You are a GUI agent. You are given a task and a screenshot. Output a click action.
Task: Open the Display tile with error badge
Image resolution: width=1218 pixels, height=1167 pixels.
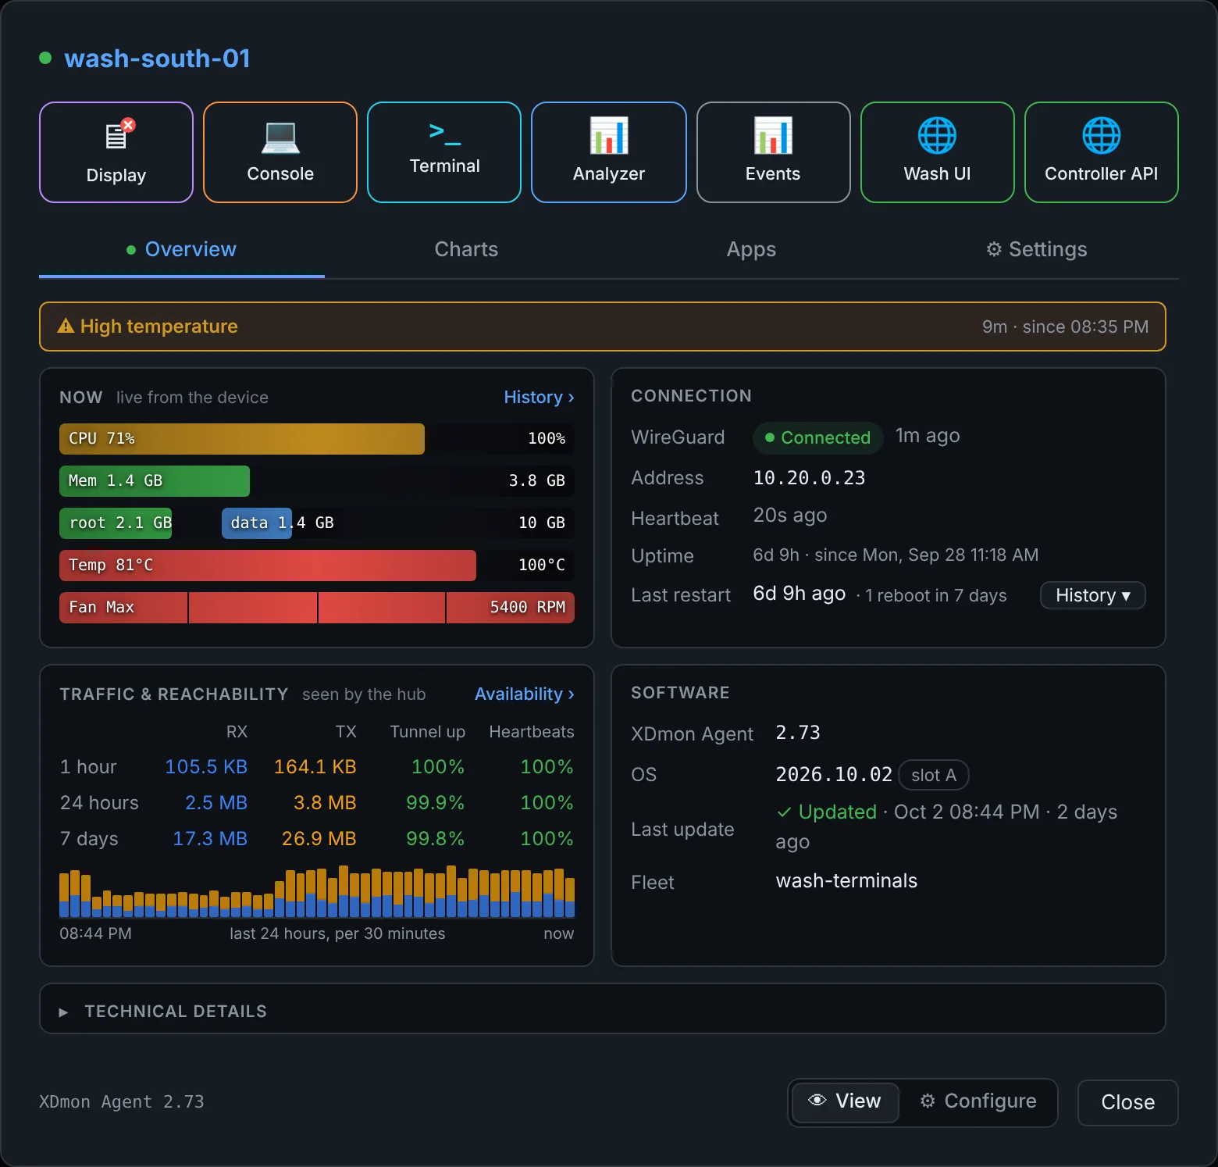(x=116, y=152)
